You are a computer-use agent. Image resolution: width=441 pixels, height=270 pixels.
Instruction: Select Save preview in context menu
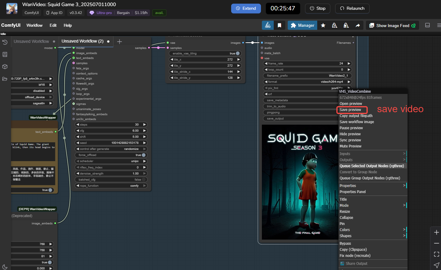pyautogui.click(x=350, y=110)
